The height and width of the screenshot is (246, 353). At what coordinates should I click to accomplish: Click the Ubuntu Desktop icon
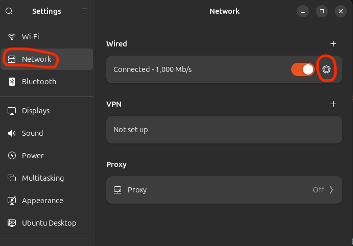[x=12, y=223]
